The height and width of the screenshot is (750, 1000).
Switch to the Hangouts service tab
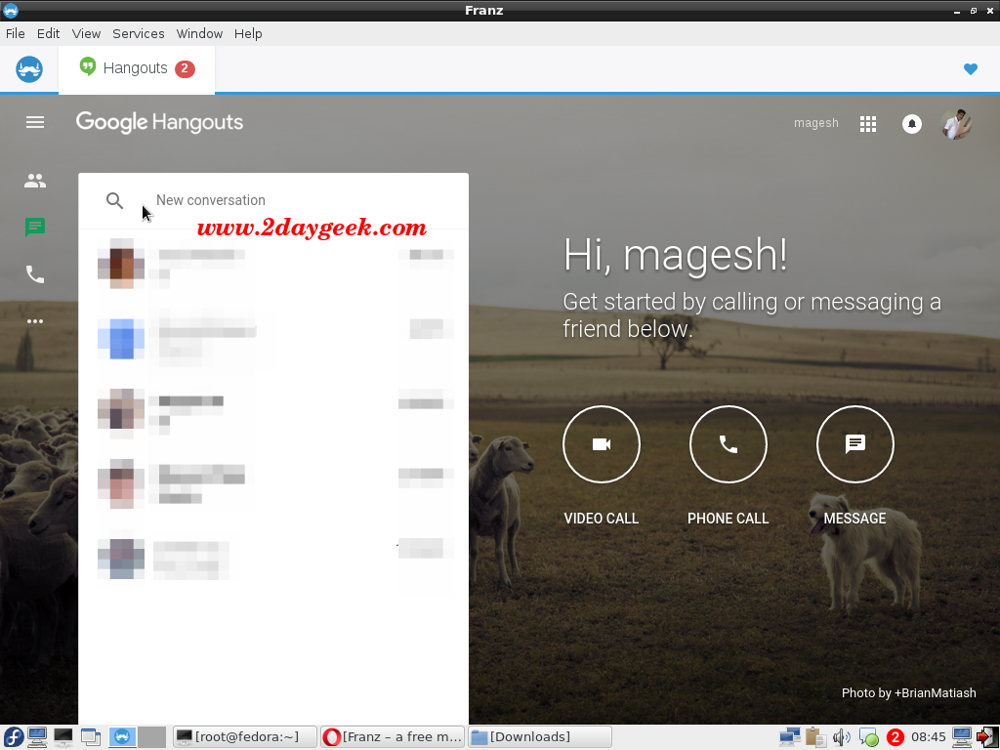point(137,69)
